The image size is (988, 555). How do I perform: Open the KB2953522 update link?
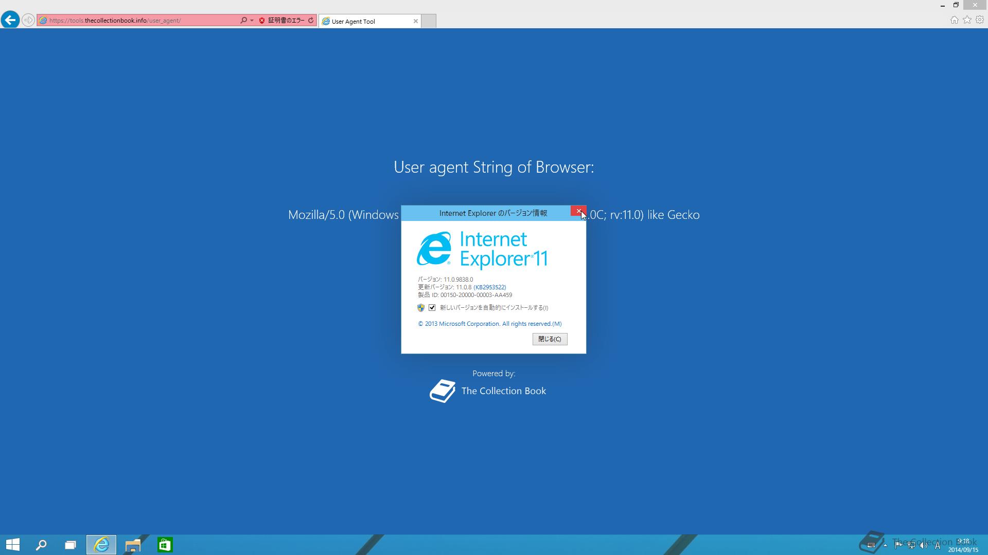coord(490,287)
